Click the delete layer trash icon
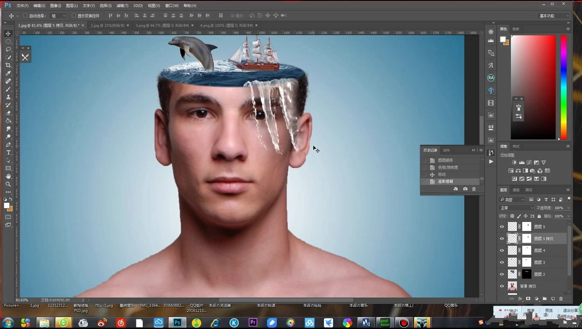 561,299
